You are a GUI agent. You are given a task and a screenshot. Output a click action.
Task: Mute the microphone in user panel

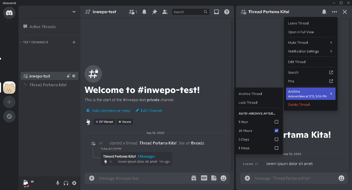tap(58, 183)
